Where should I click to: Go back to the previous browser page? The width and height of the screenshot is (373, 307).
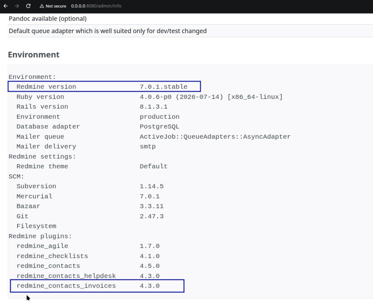tap(6, 6)
